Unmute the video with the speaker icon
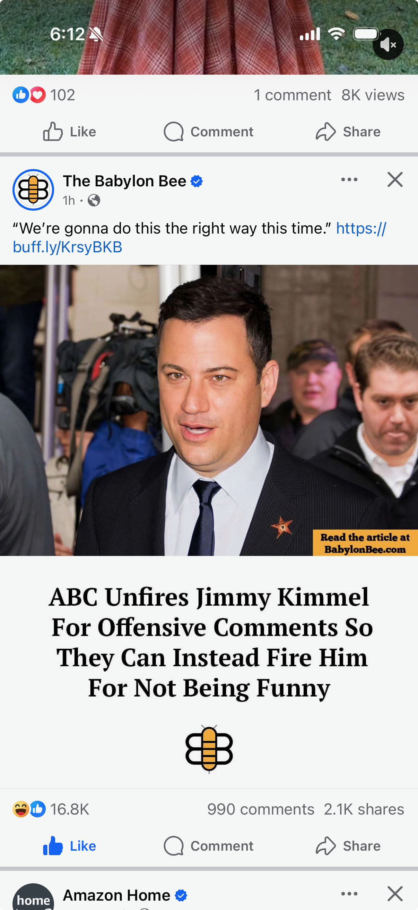The height and width of the screenshot is (910, 418). click(x=388, y=44)
